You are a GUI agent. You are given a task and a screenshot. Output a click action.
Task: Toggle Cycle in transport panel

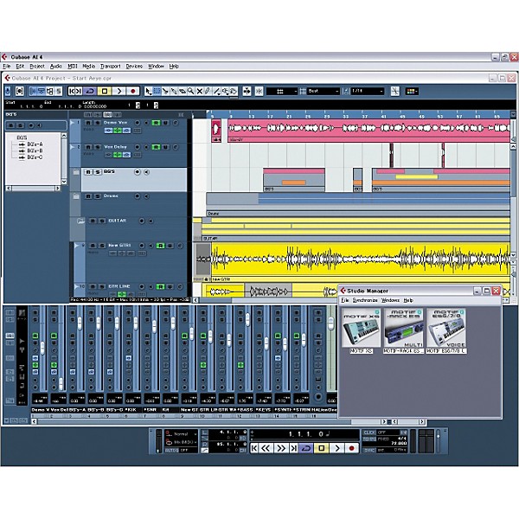306,448
